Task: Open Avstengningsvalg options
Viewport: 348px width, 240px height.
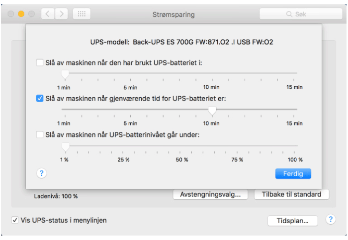Action: 210,194
